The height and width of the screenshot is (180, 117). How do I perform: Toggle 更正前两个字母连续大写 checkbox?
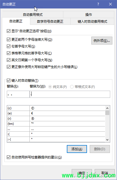click(9, 40)
